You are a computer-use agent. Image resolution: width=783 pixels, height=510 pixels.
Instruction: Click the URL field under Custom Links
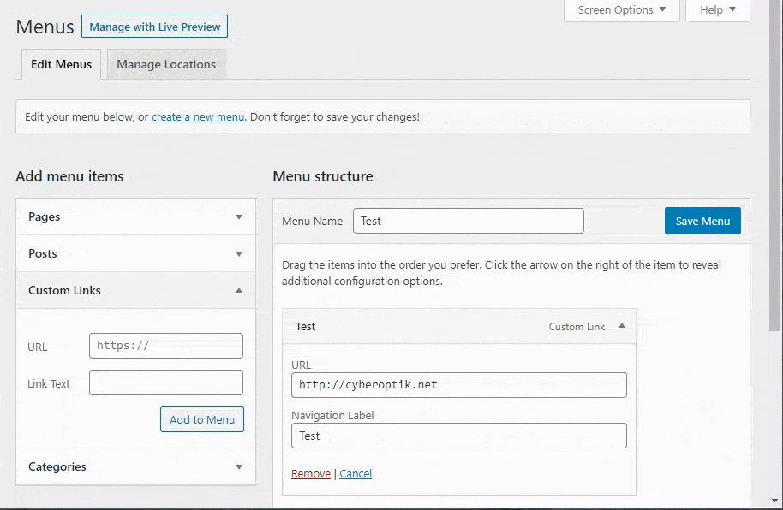(x=165, y=346)
